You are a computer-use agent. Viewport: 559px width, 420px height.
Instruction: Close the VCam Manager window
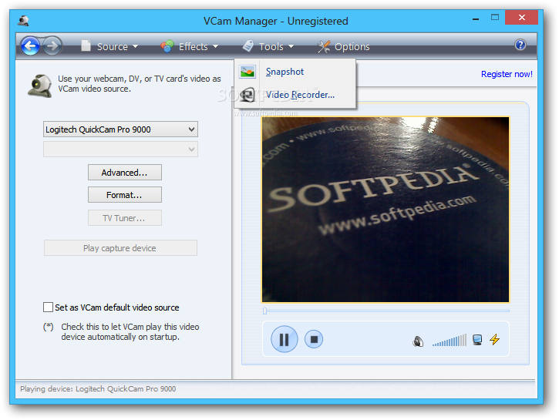tap(521, 18)
